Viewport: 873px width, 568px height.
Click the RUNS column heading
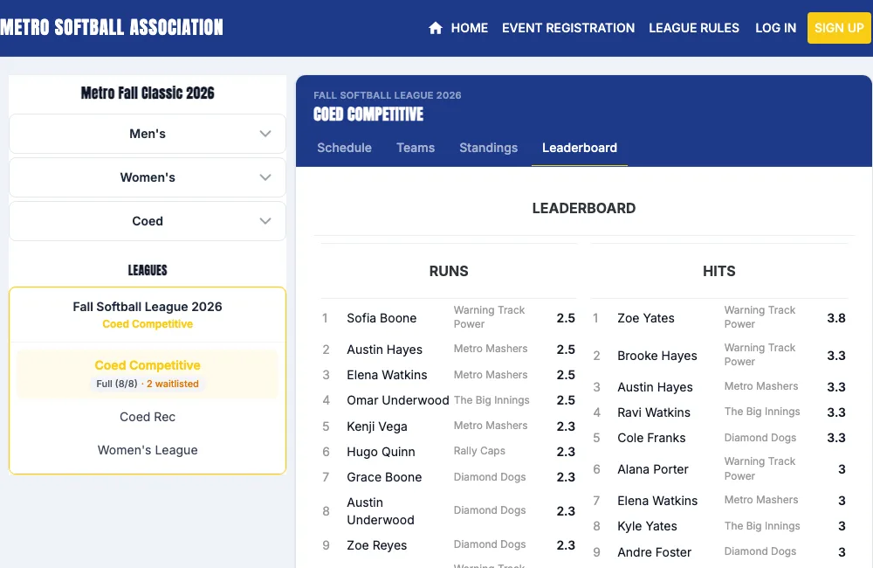[449, 271]
